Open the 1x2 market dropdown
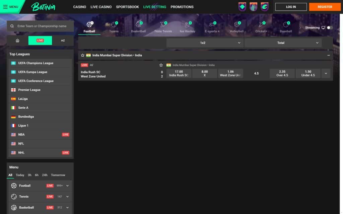The image size is (343, 214). tap(205, 43)
